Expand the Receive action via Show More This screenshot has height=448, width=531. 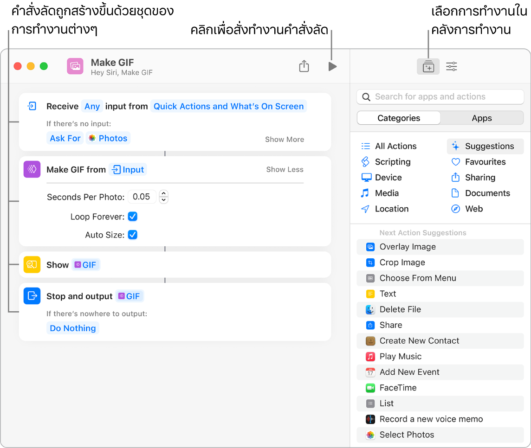pos(284,139)
